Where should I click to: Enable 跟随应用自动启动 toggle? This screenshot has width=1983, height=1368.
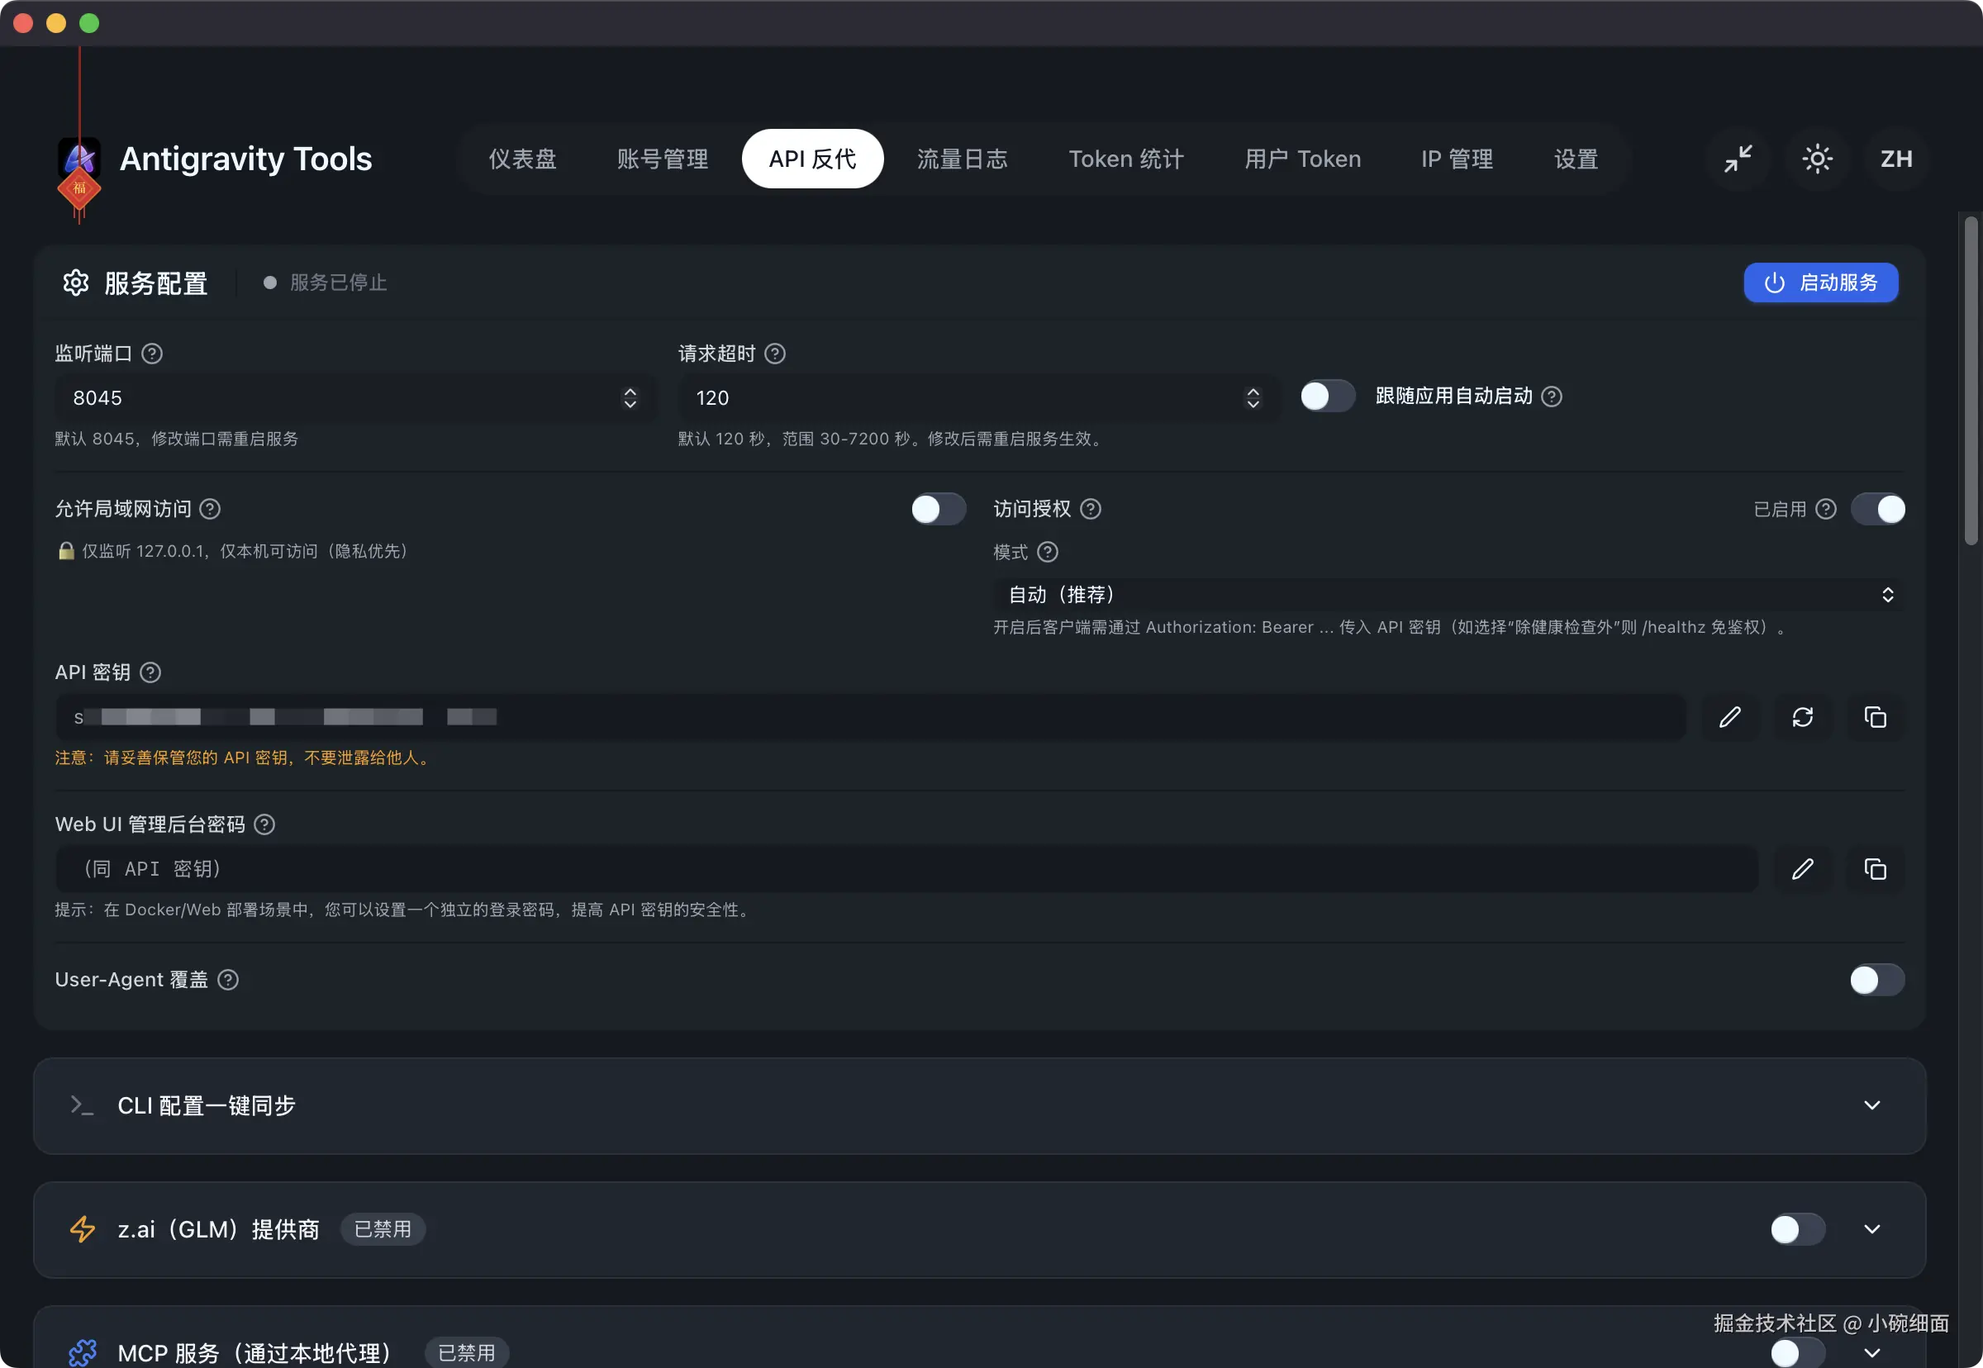[x=1326, y=396]
